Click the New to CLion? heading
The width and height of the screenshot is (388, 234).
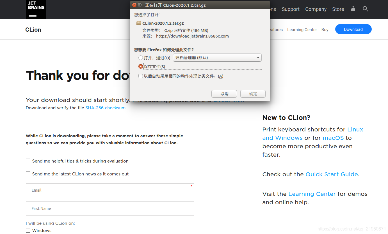[x=286, y=118]
